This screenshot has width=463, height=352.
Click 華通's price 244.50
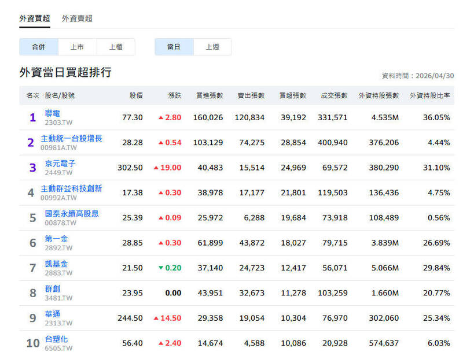tap(130, 318)
